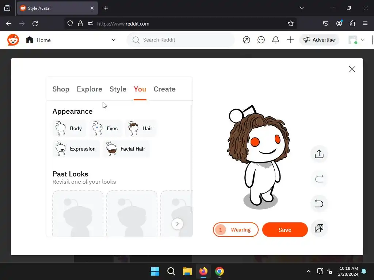This screenshot has height=280, width=374.
Task: Open the Windows Start menu
Action: coord(155,271)
